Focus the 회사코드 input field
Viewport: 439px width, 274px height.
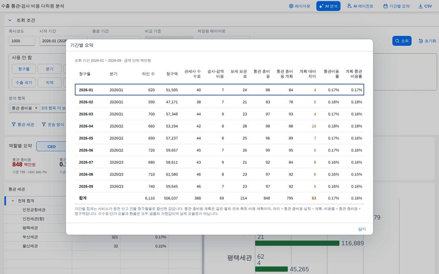(x=22, y=41)
